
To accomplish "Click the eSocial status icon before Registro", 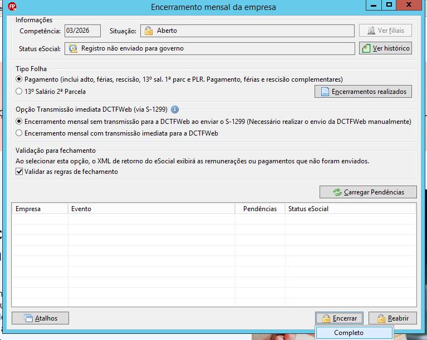I will 73,48.
